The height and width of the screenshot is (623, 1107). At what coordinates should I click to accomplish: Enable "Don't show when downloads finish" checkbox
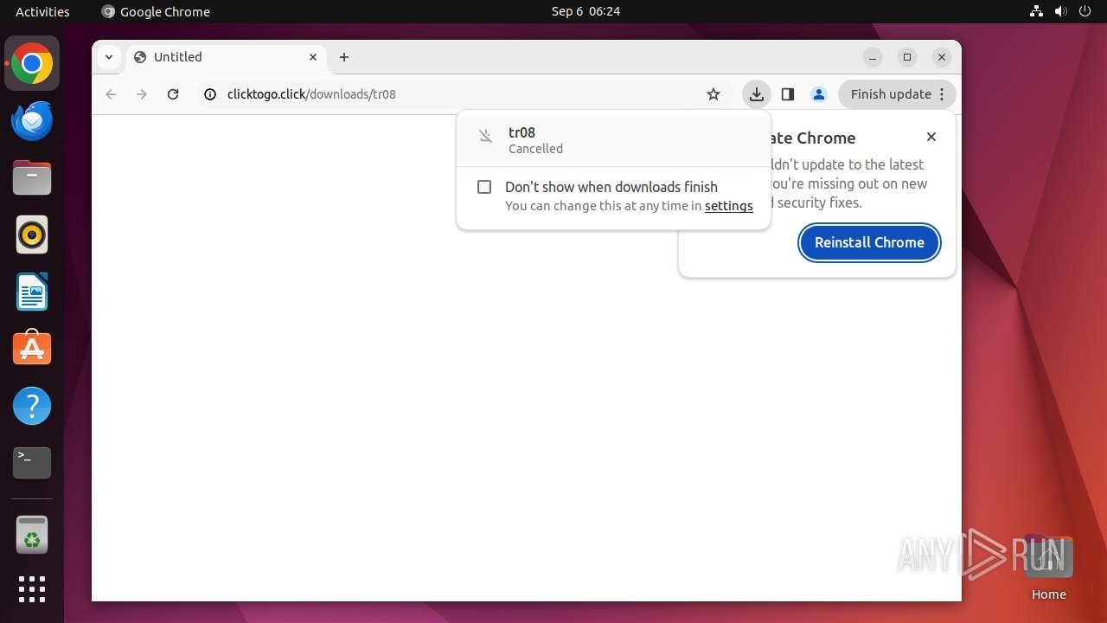[x=484, y=187]
